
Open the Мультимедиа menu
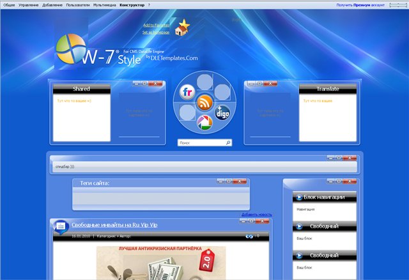point(105,5)
